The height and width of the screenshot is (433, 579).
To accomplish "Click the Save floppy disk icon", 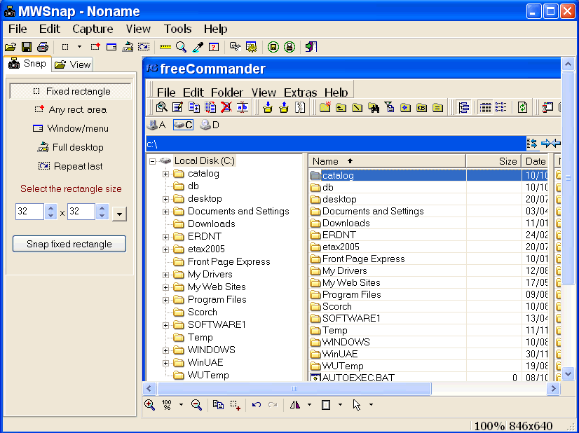I will 27,47.
